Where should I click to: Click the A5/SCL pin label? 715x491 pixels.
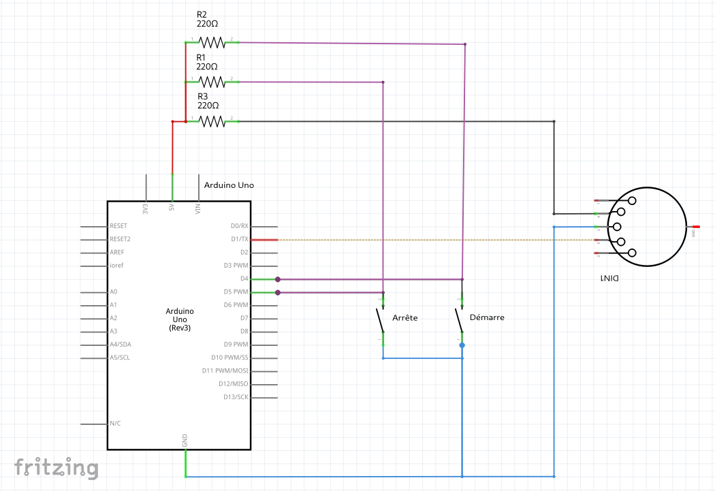[120, 358]
